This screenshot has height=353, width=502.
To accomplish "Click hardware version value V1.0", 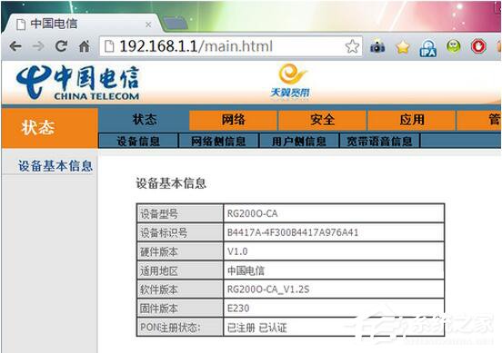I will click(x=237, y=251).
